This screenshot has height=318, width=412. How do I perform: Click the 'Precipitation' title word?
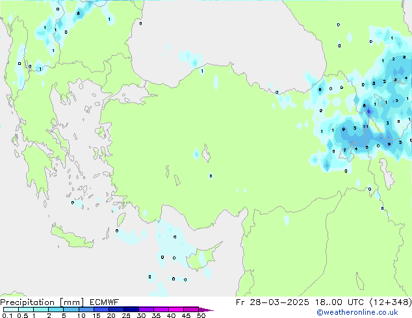27,302
